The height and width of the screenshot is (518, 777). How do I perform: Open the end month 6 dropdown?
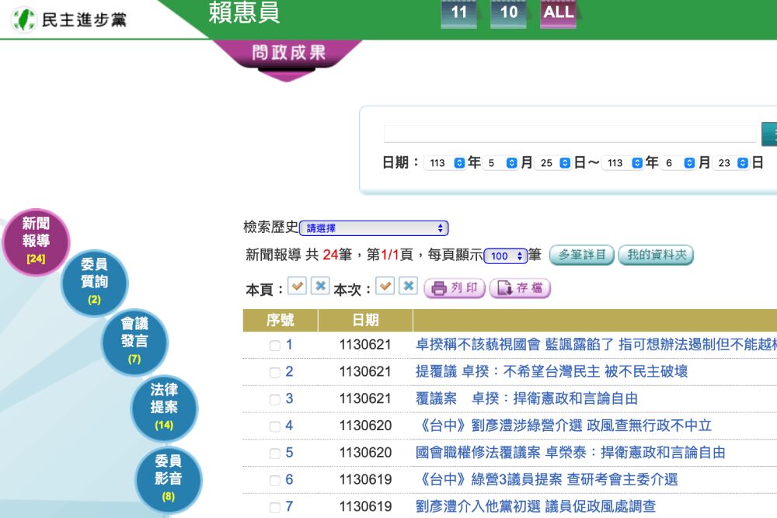[x=678, y=163]
